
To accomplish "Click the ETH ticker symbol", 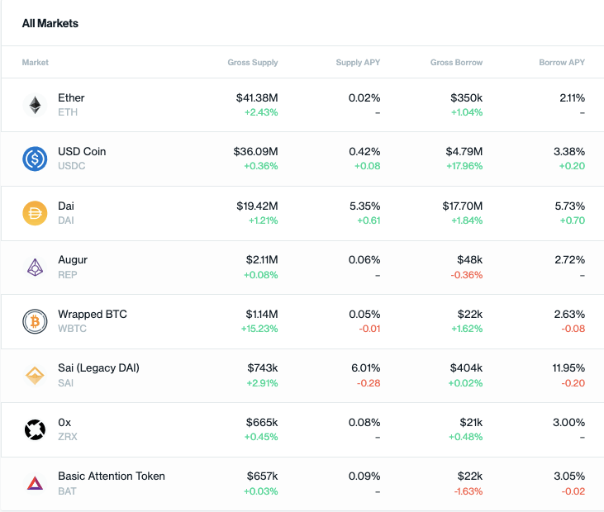I will [x=68, y=112].
